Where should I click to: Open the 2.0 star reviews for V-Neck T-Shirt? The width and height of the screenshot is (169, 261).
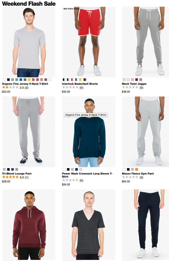[x=15, y=87]
